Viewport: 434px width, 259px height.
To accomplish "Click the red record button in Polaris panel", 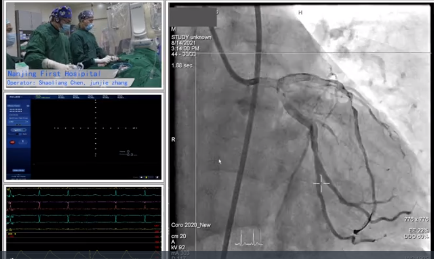I will tap(13, 142).
